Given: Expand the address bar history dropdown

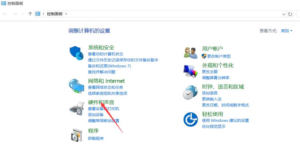Looking at the screenshot, I should (x=284, y=14).
